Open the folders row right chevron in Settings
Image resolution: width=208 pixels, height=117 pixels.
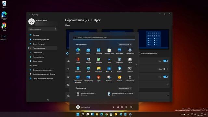(167, 85)
